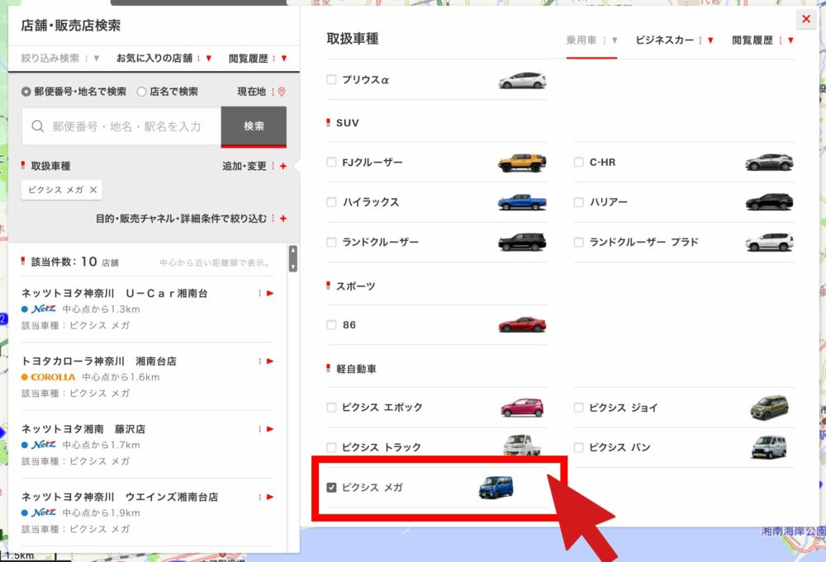Click the black ランドクルーザー image
Screen dimensions: 826x562
522,242
